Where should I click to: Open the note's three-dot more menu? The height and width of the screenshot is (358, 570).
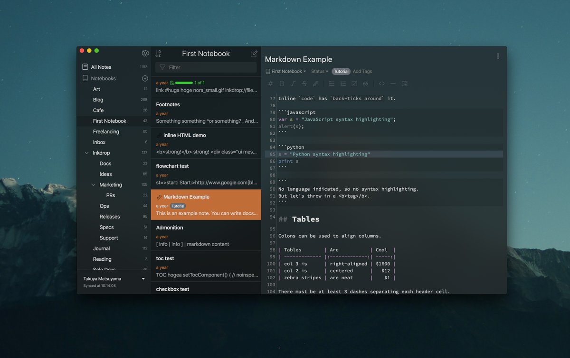[x=498, y=56]
